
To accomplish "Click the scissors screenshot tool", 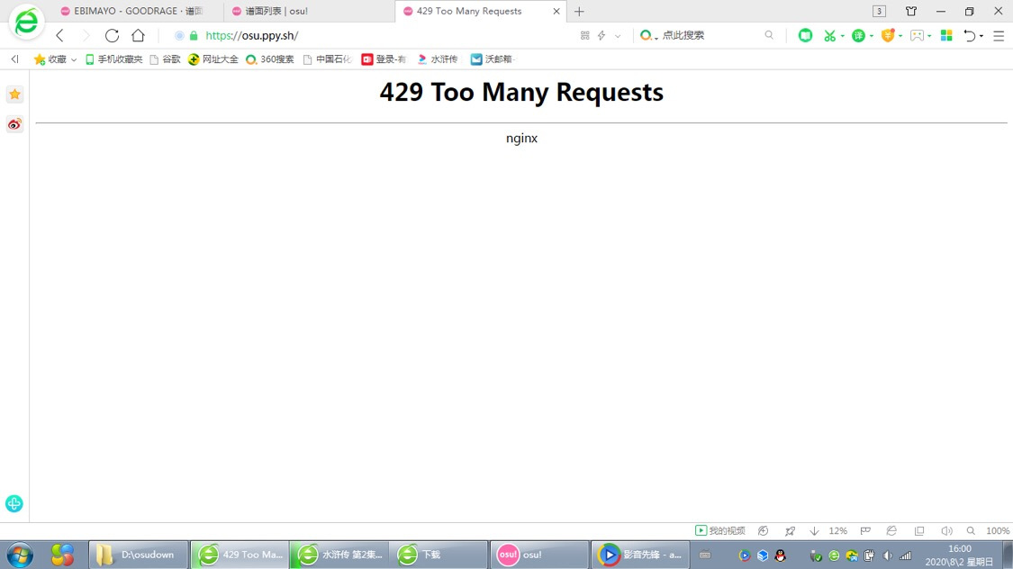I will point(829,35).
